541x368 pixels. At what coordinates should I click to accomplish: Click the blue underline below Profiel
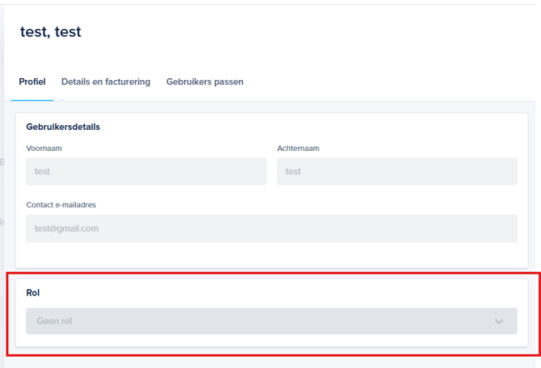32,100
